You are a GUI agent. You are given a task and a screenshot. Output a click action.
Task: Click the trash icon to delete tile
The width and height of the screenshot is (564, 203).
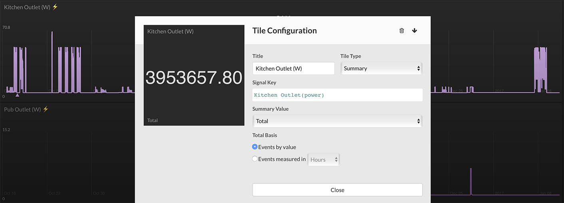point(402,31)
